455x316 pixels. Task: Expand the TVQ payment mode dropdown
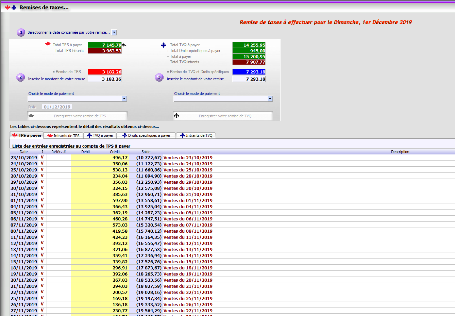270,99
